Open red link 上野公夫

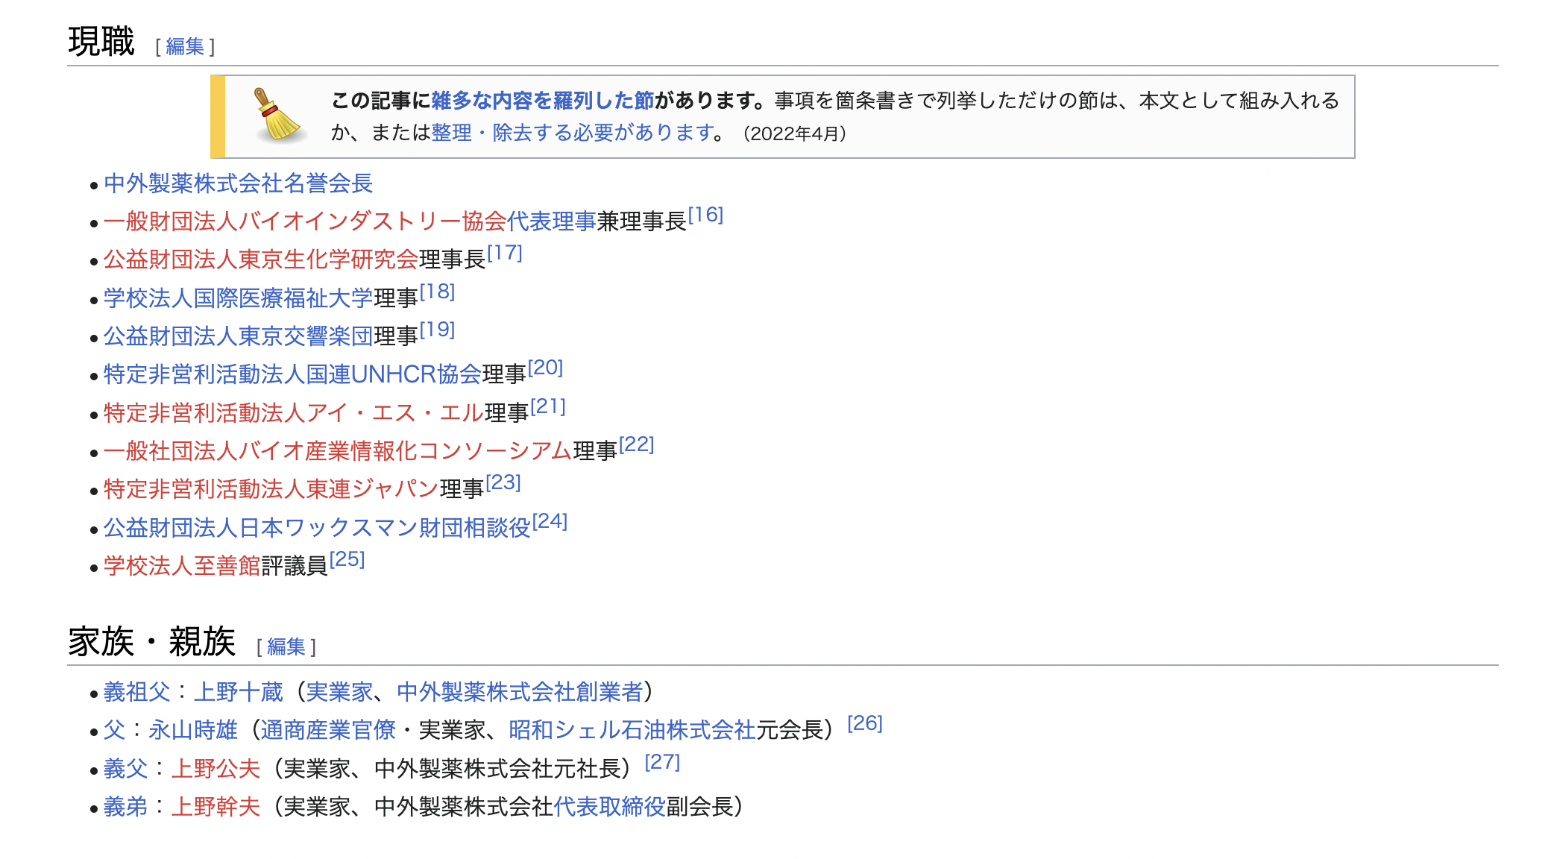pos(215,769)
